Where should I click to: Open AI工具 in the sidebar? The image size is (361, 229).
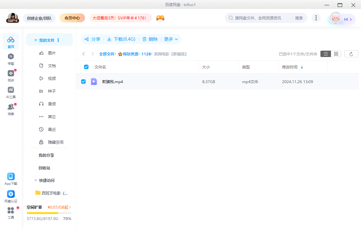[x=11, y=93]
